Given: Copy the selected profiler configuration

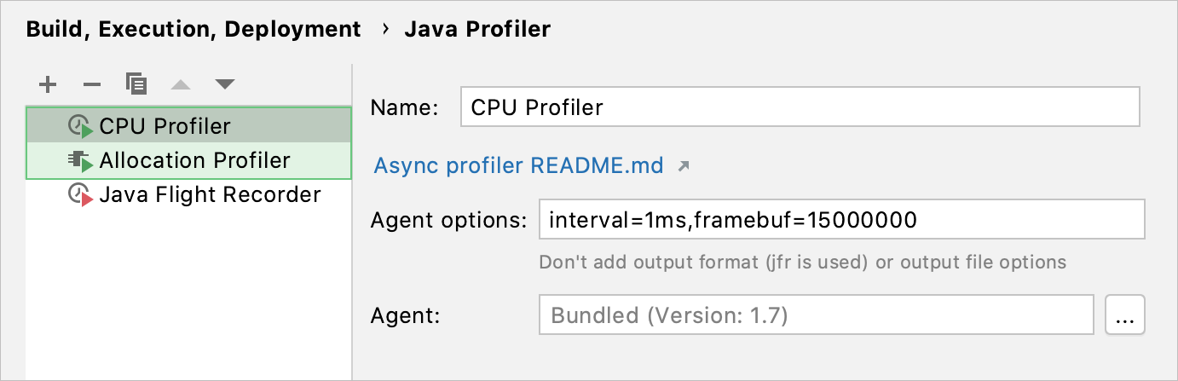Looking at the screenshot, I should tap(136, 84).
